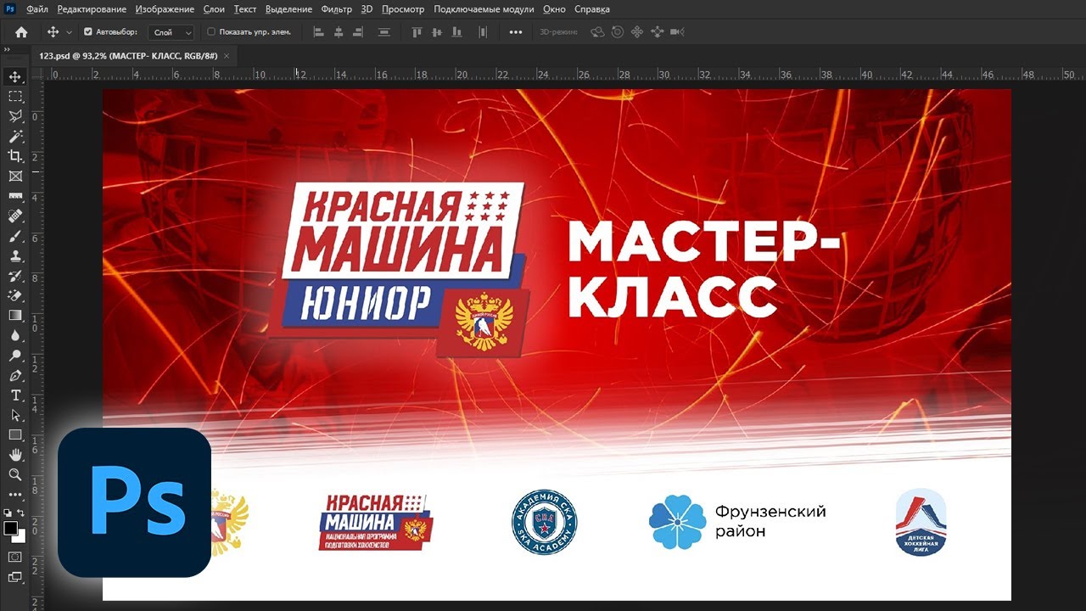The width and height of the screenshot is (1086, 611).
Task: Close the 123.psd document tab
Action: pos(227,56)
